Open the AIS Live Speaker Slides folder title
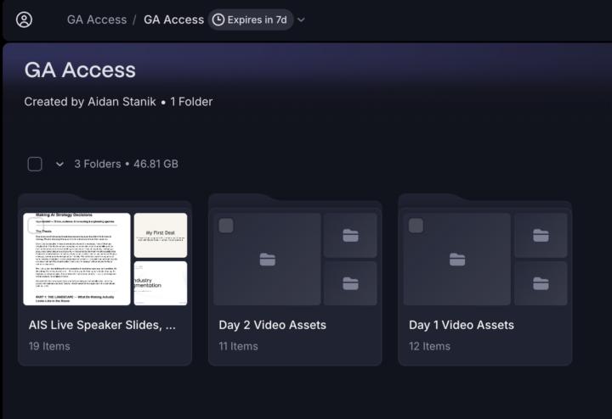 [102, 325]
